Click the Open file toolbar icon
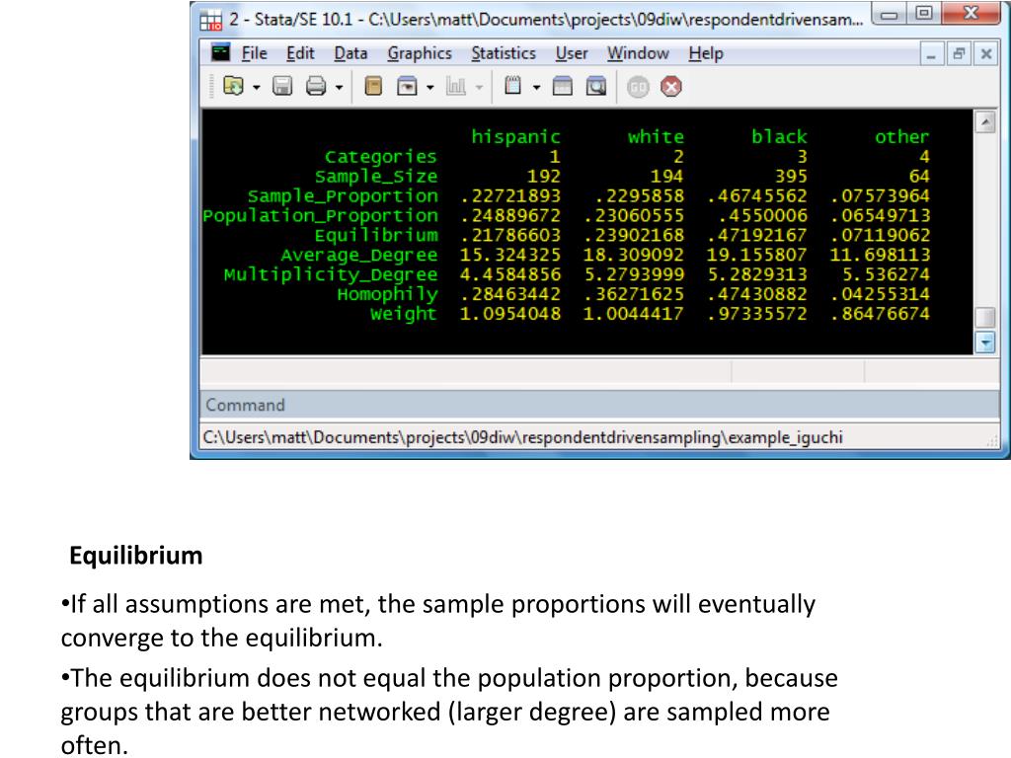This screenshot has height=758, width=1011. coord(233,86)
